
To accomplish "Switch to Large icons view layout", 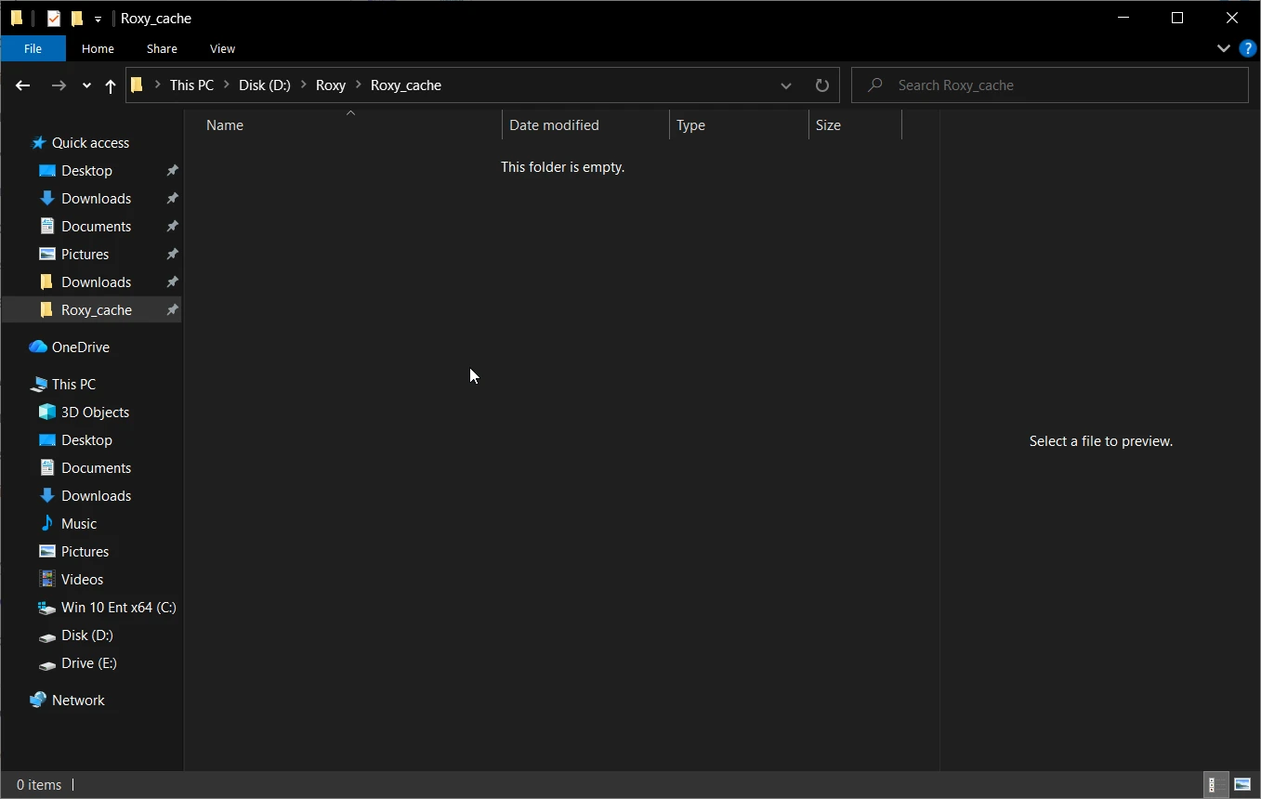I will pos(1242,784).
